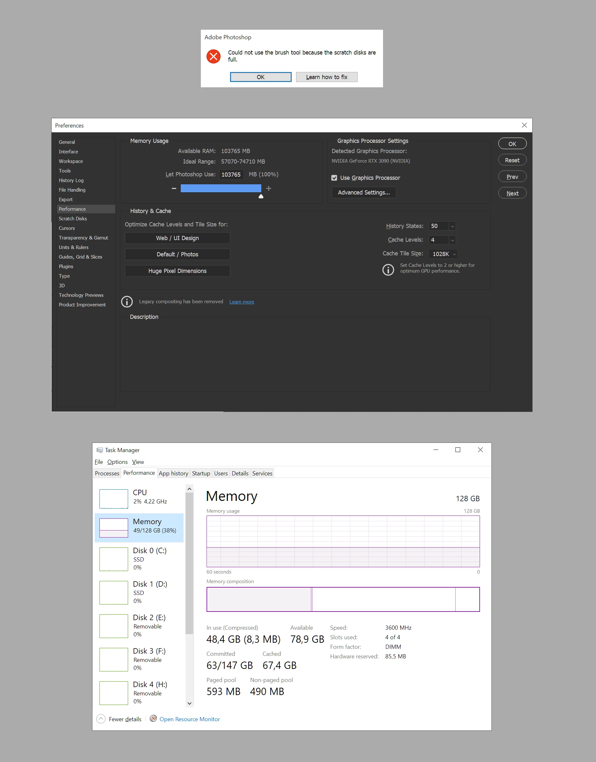Choose Huge Pixel Dimensions cache preset
The width and height of the screenshot is (596, 762).
tap(177, 271)
